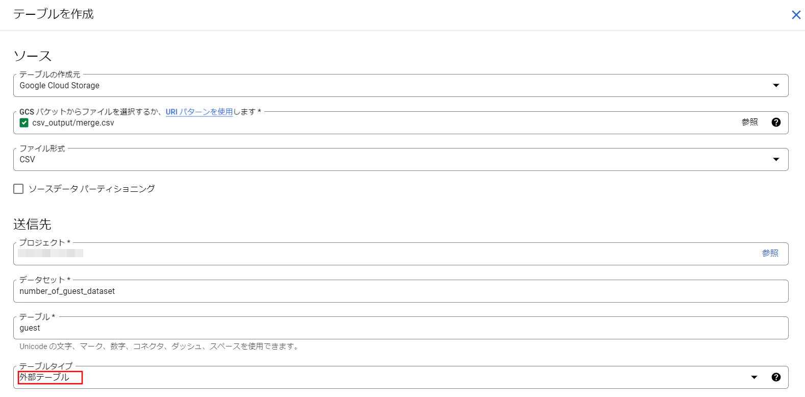Click the dropdown arrow beside テーブルタイプ

tap(754, 377)
